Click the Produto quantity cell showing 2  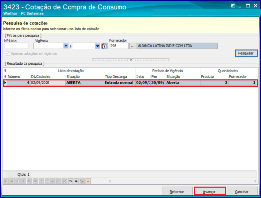214,83
